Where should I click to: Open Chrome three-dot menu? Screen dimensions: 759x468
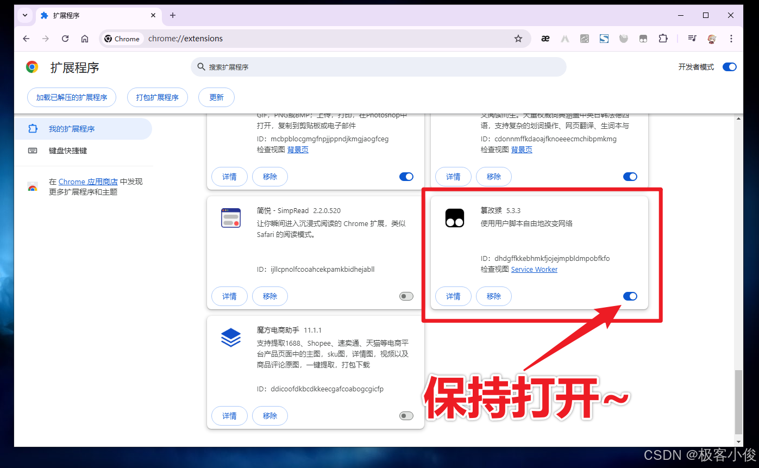(731, 39)
